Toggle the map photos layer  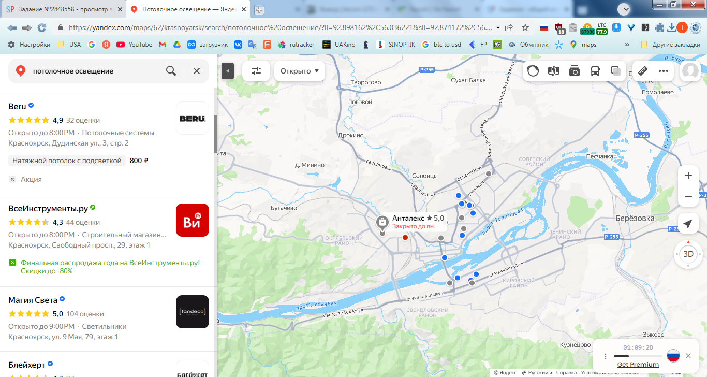coord(575,71)
